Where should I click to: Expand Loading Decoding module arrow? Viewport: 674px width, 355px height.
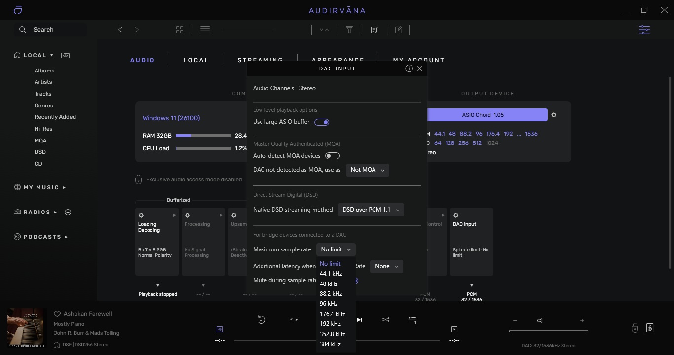(x=174, y=215)
